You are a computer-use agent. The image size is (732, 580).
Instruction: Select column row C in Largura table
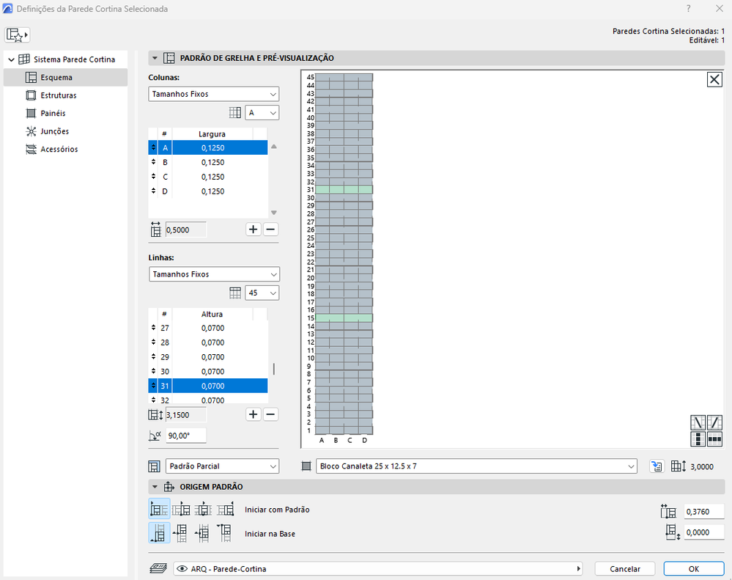point(208,177)
